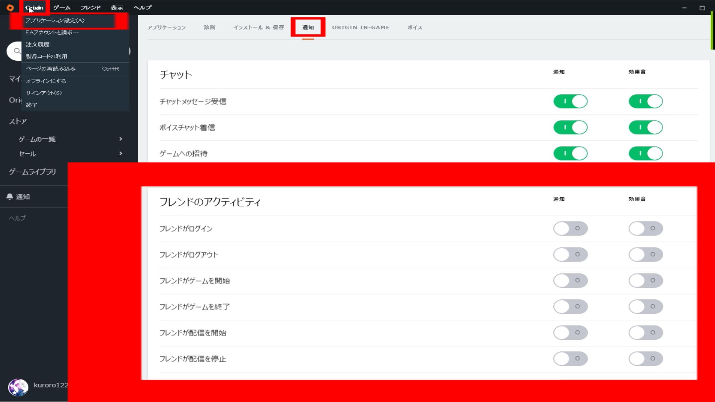715x402 pixels.
Task: Toggle チャットメッセージ受信 notification switch
Action: click(571, 101)
